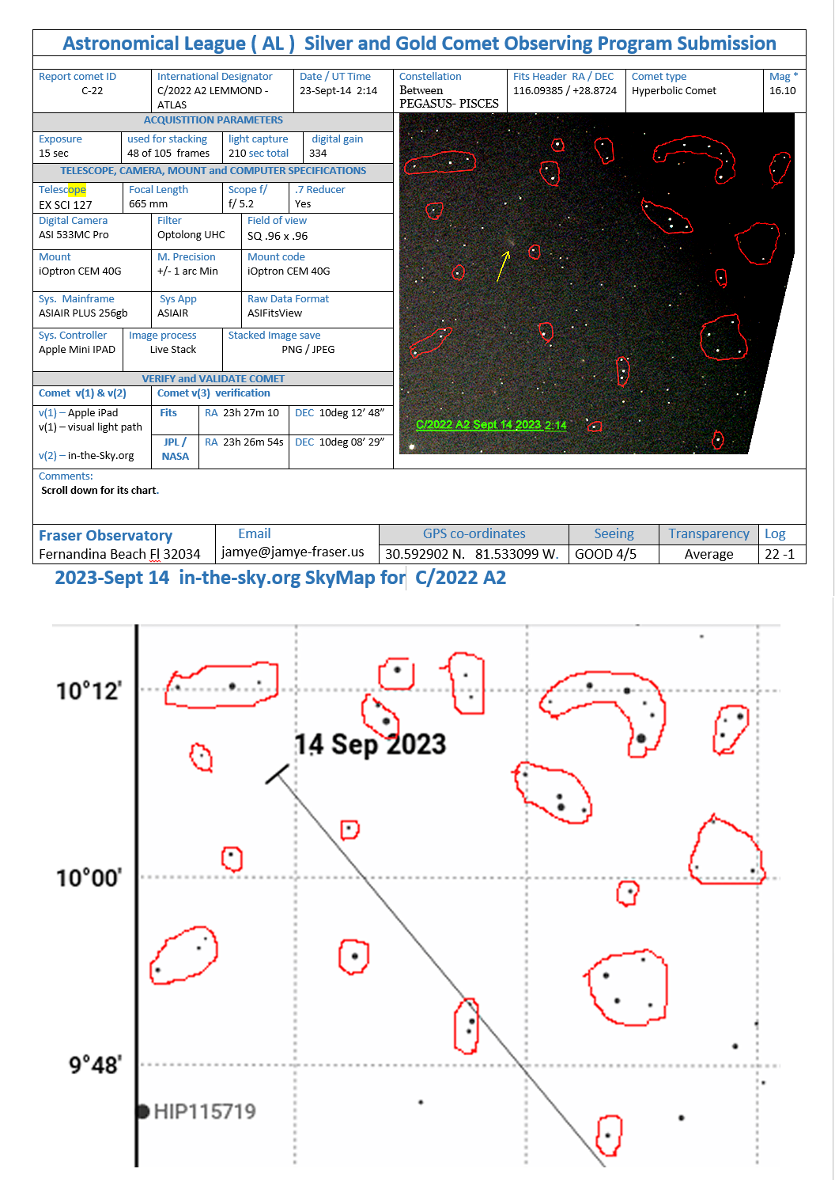Select the VERIFY and VALIDATE COMET header
This screenshot has height=1180, width=835.
[213, 379]
